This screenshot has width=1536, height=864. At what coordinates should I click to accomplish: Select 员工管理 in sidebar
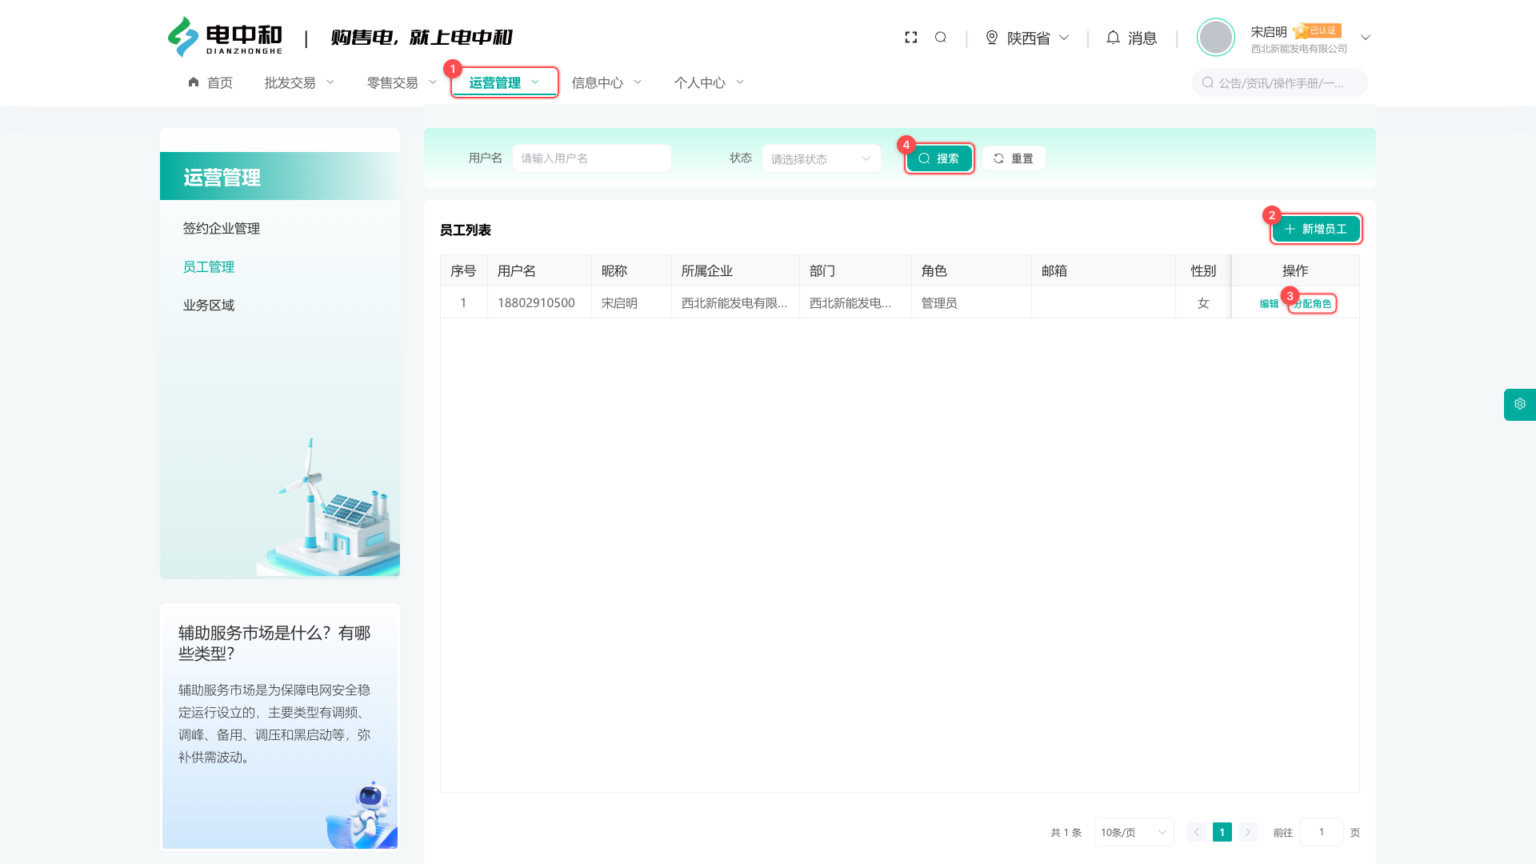pos(209,267)
